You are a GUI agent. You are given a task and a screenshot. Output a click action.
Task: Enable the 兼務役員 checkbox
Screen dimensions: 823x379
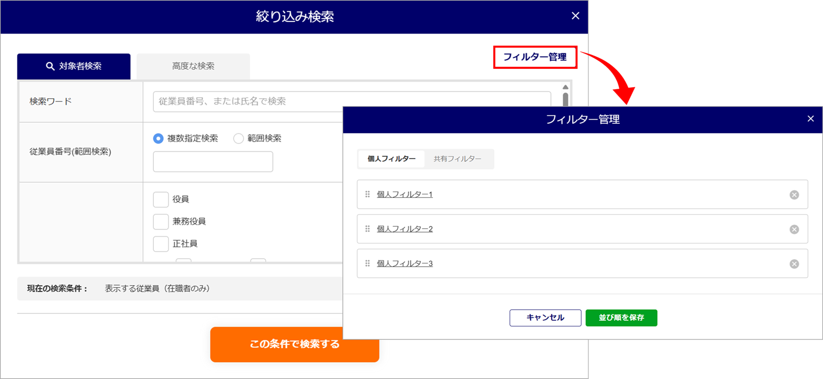pos(161,222)
